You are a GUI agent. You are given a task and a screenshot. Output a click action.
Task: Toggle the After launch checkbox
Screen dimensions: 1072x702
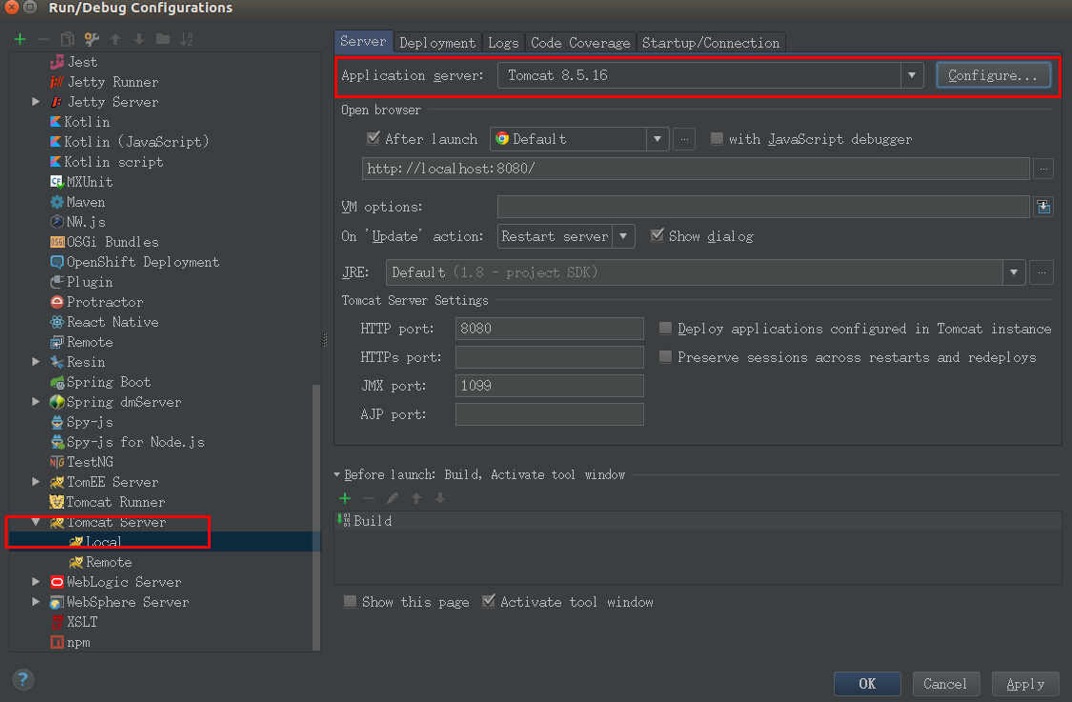click(x=374, y=138)
